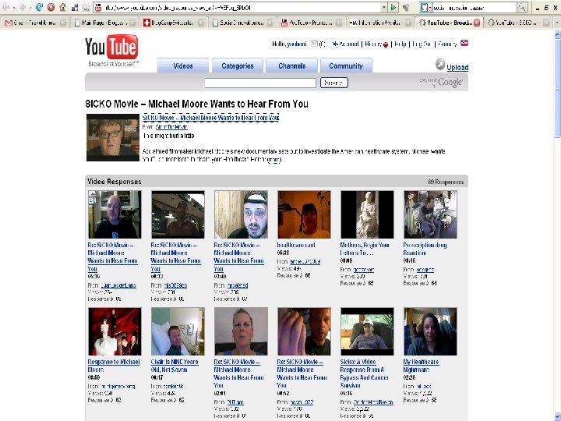This screenshot has width=561, height=421.
Task: Open the 'Response to Michael Moore' link
Action: click(x=114, y=366)
